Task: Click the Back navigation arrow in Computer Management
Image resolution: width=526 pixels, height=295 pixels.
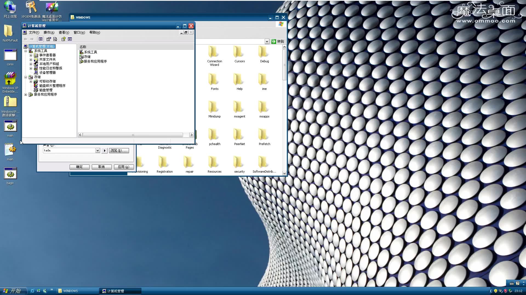Action: (25, 39)
